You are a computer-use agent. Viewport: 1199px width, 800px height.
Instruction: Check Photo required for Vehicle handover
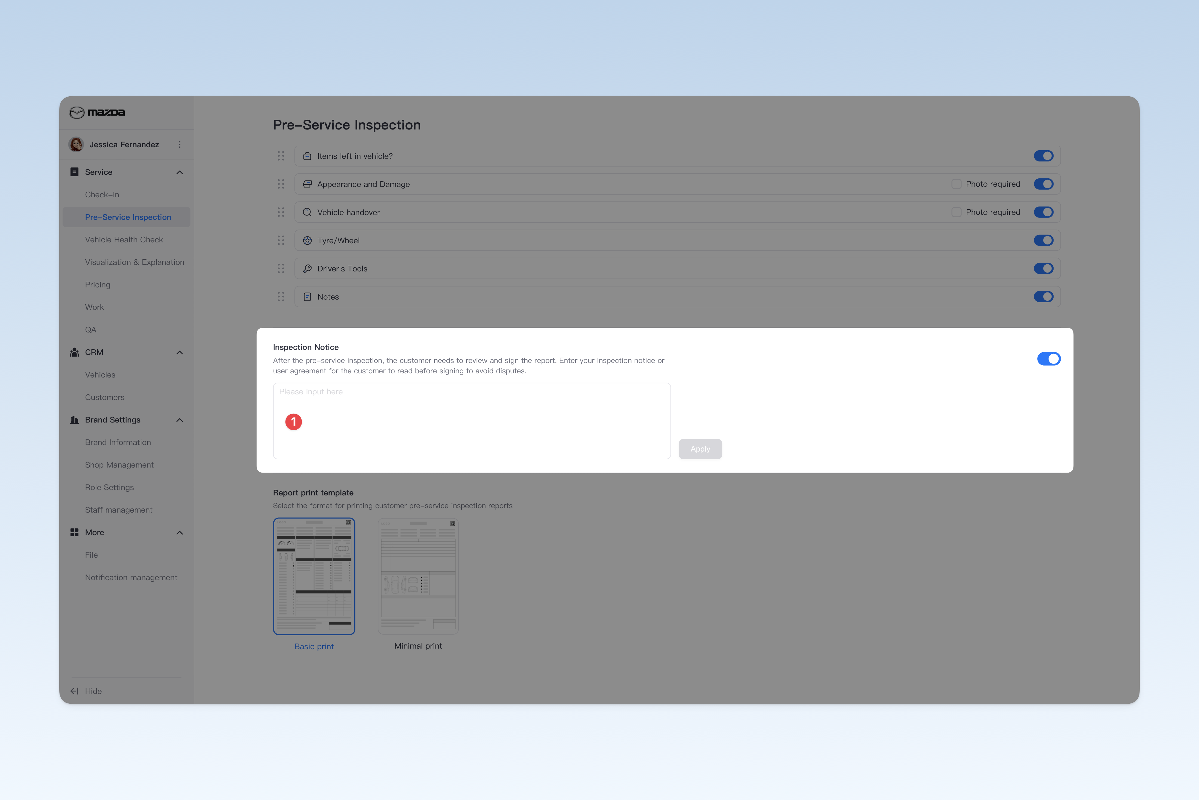coord(956,212)
